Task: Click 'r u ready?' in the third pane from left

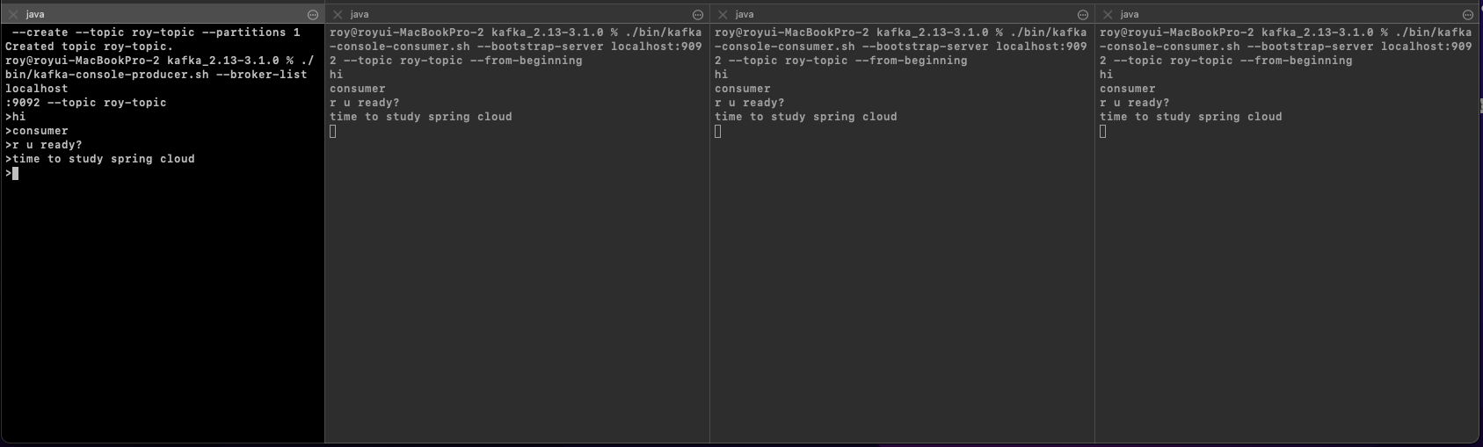Action: pyautogui.click(x=750, y=103)
